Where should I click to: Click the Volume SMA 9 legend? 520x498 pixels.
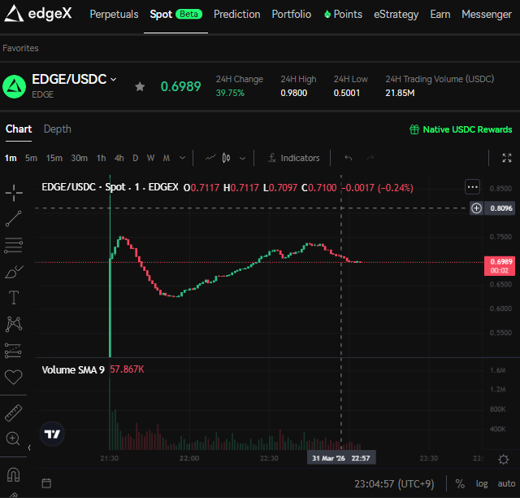[73, 369]
